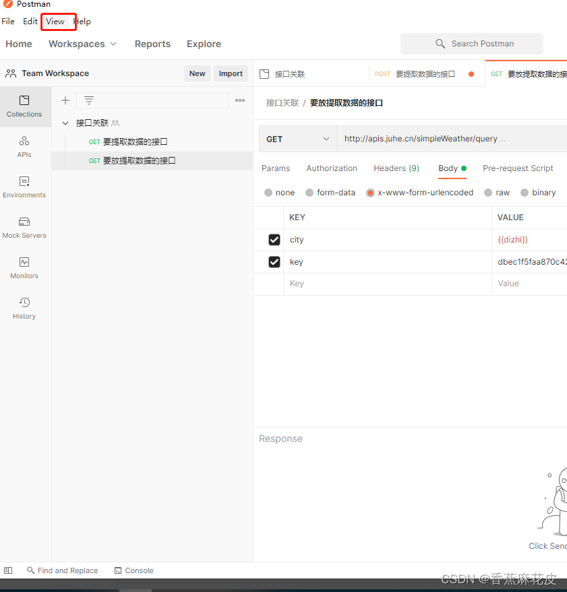Open the APIs sidebar panel
The height and width of the screenshot is (592, 567).
point(24,147)
